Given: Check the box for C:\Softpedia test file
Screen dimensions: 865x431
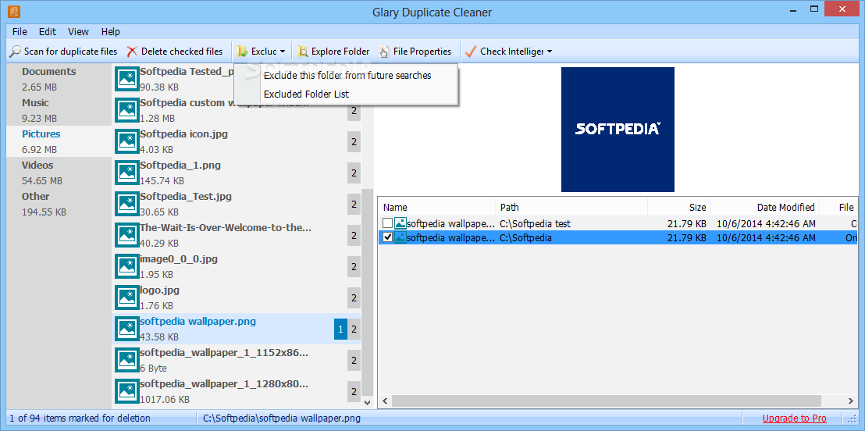Looking at the screenshot, I should (388, 223).
